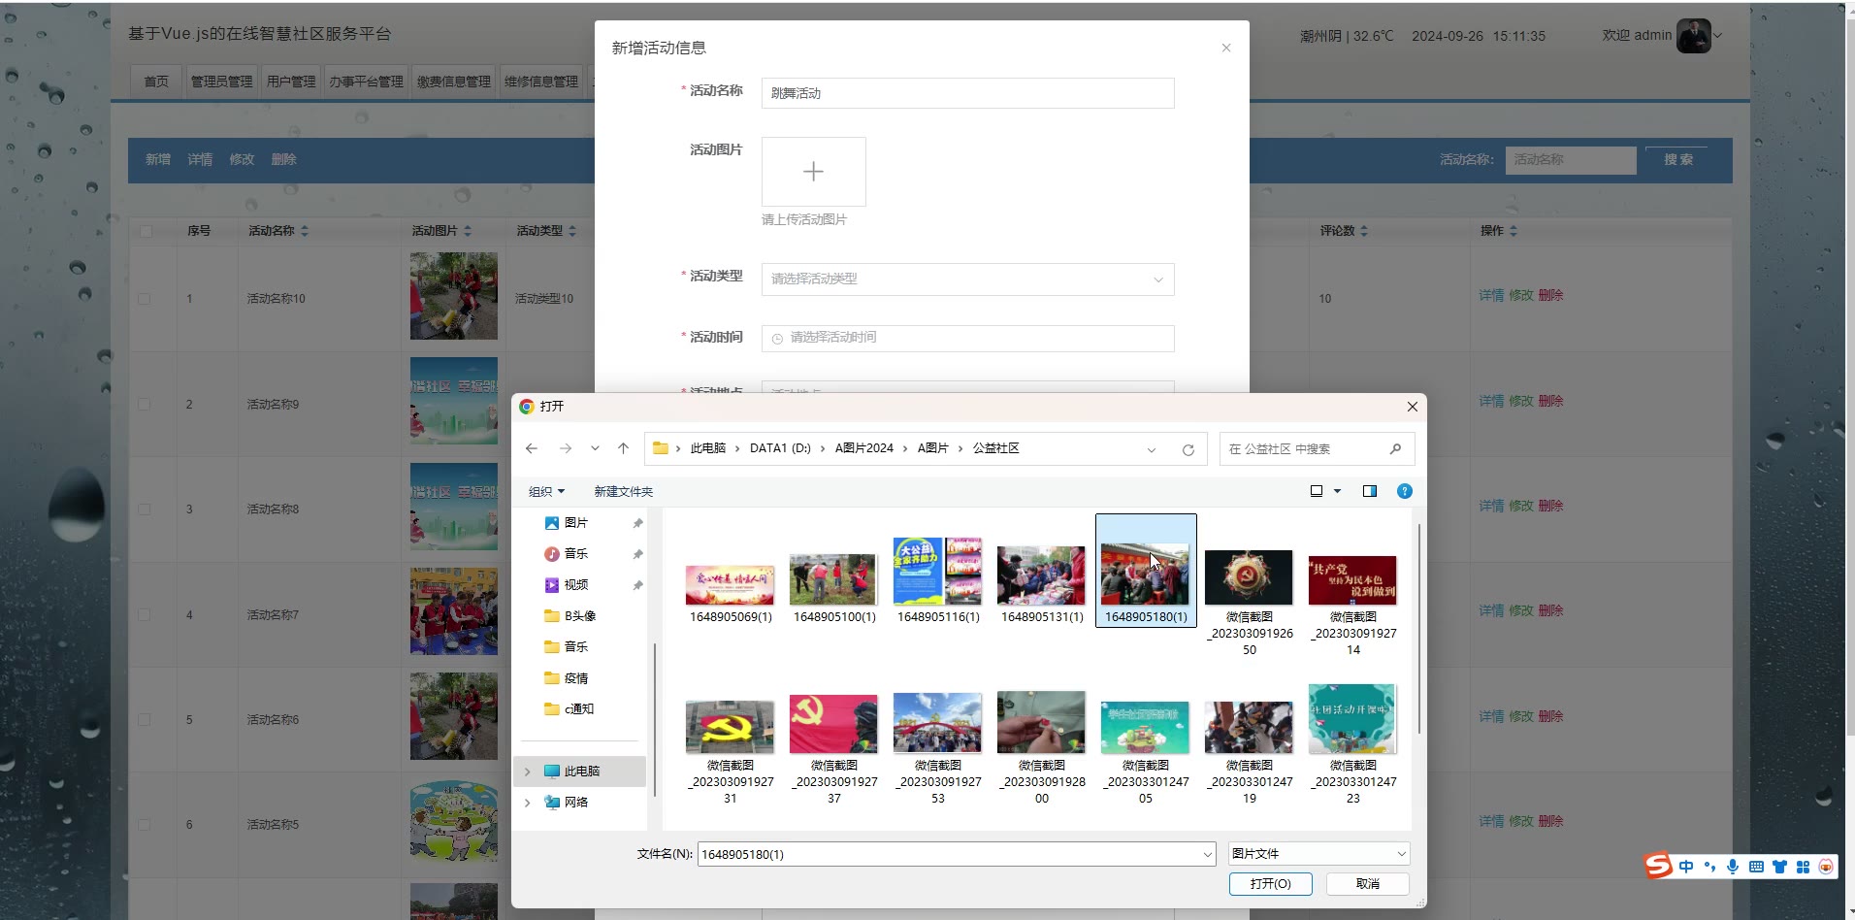Click the plus icon to upload activity image

[813, 172]
